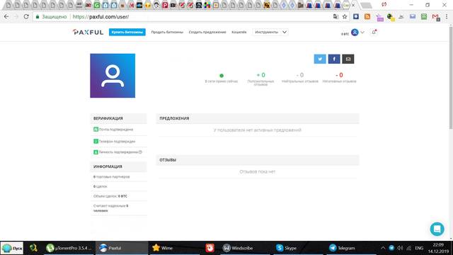Open the Продать биткоины menu item
The image size is (453, 255).
click(x=167, y=32)
